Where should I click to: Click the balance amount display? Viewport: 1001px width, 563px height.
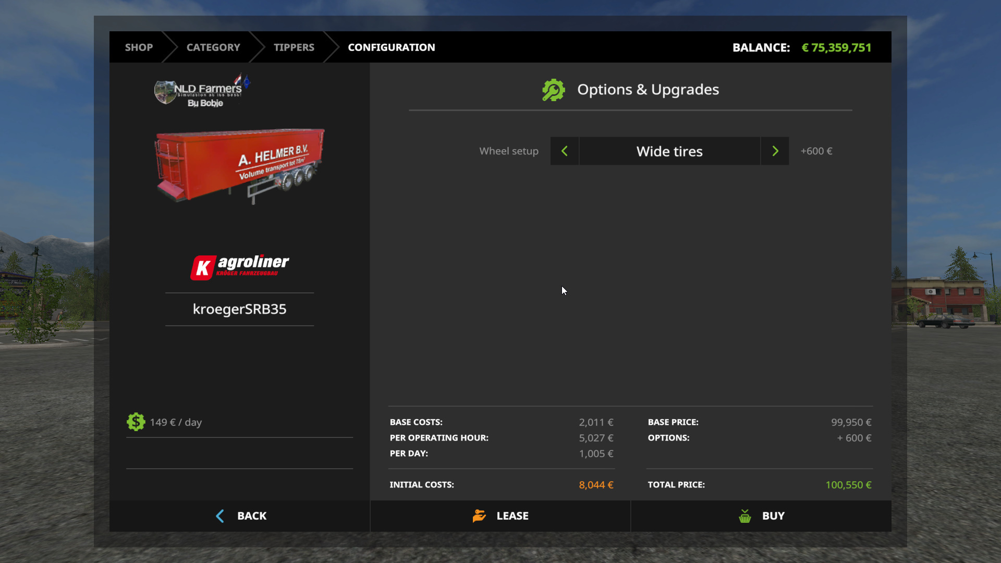pos(836,47)
